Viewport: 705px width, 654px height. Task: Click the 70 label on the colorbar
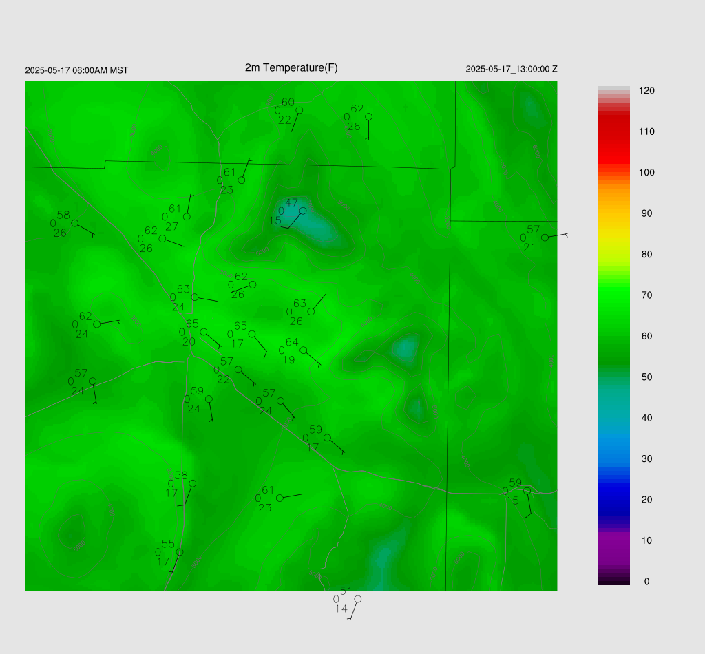pyautogui.click(x=646, y=295)
